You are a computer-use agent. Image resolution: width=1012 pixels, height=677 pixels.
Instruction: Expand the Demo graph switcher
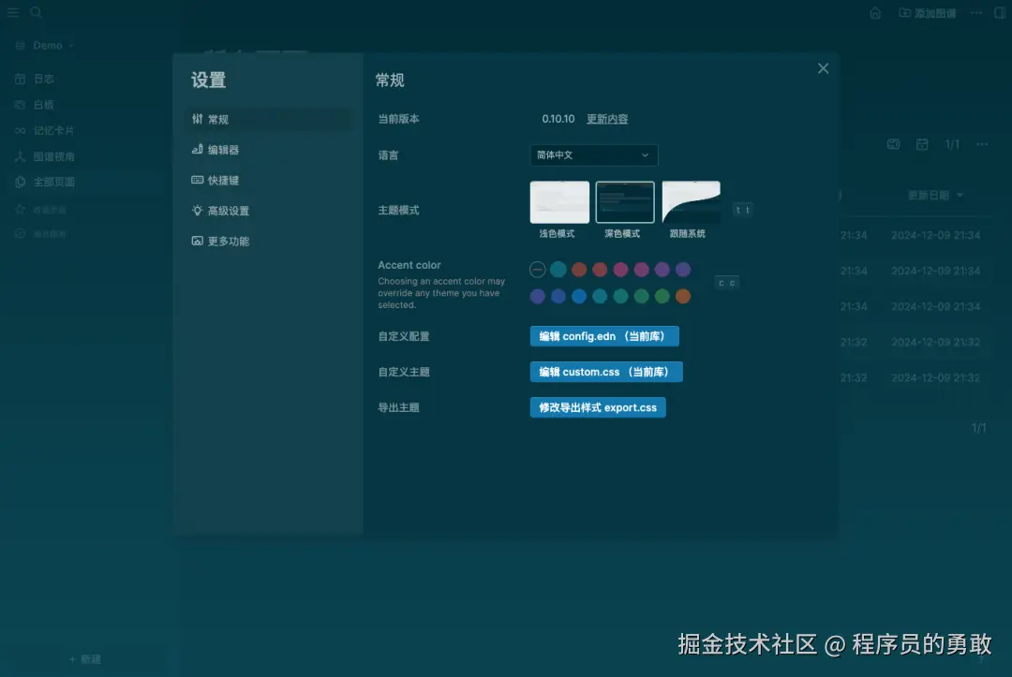coord(45,45)
